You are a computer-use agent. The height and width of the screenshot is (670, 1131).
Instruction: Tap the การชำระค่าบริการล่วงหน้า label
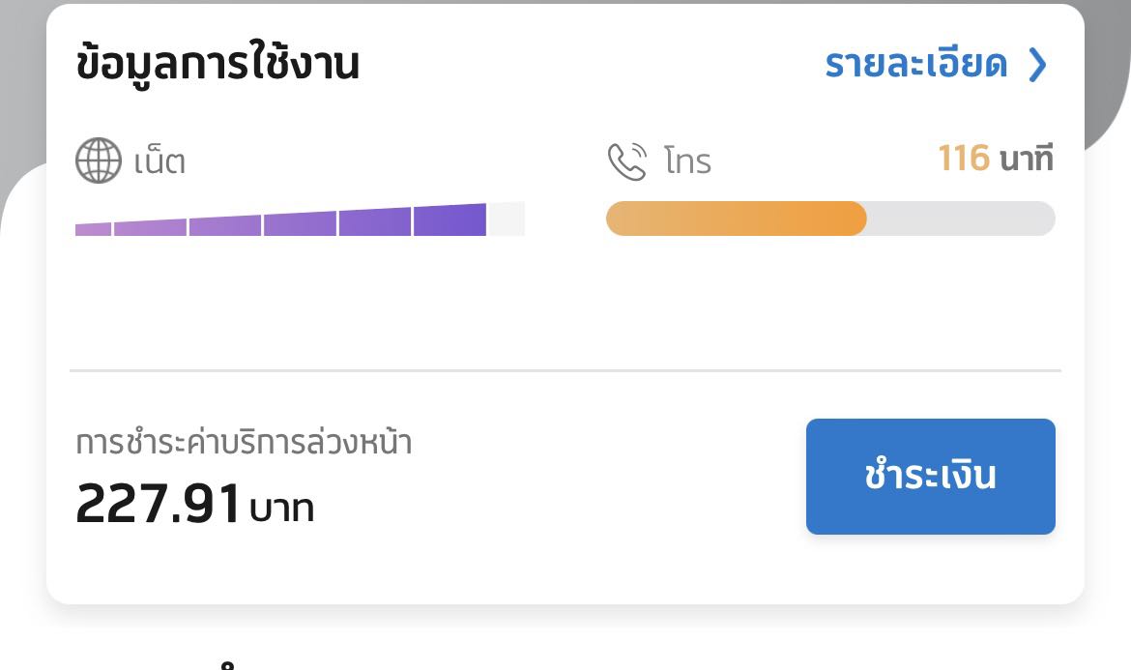coord(244,442)
